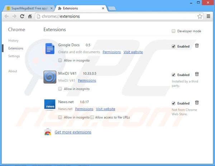Click the Chrome Web Store icon
215x166 pixels.
point(48,132)
